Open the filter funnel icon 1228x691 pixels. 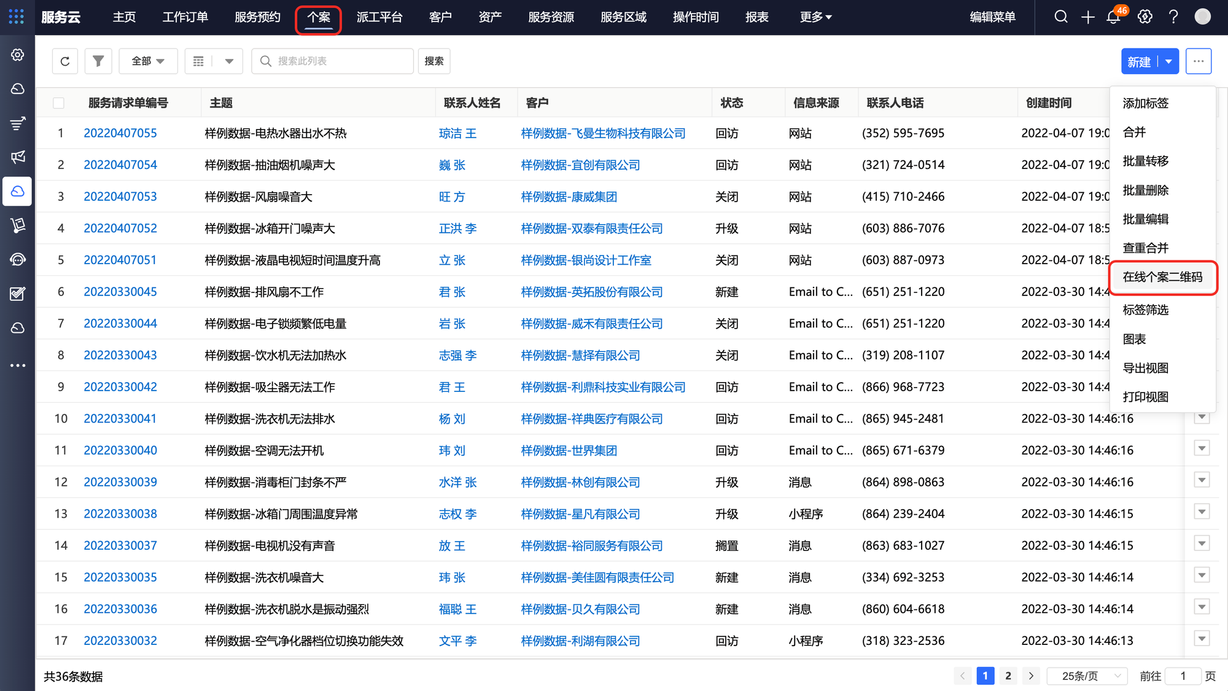point(98,61)
